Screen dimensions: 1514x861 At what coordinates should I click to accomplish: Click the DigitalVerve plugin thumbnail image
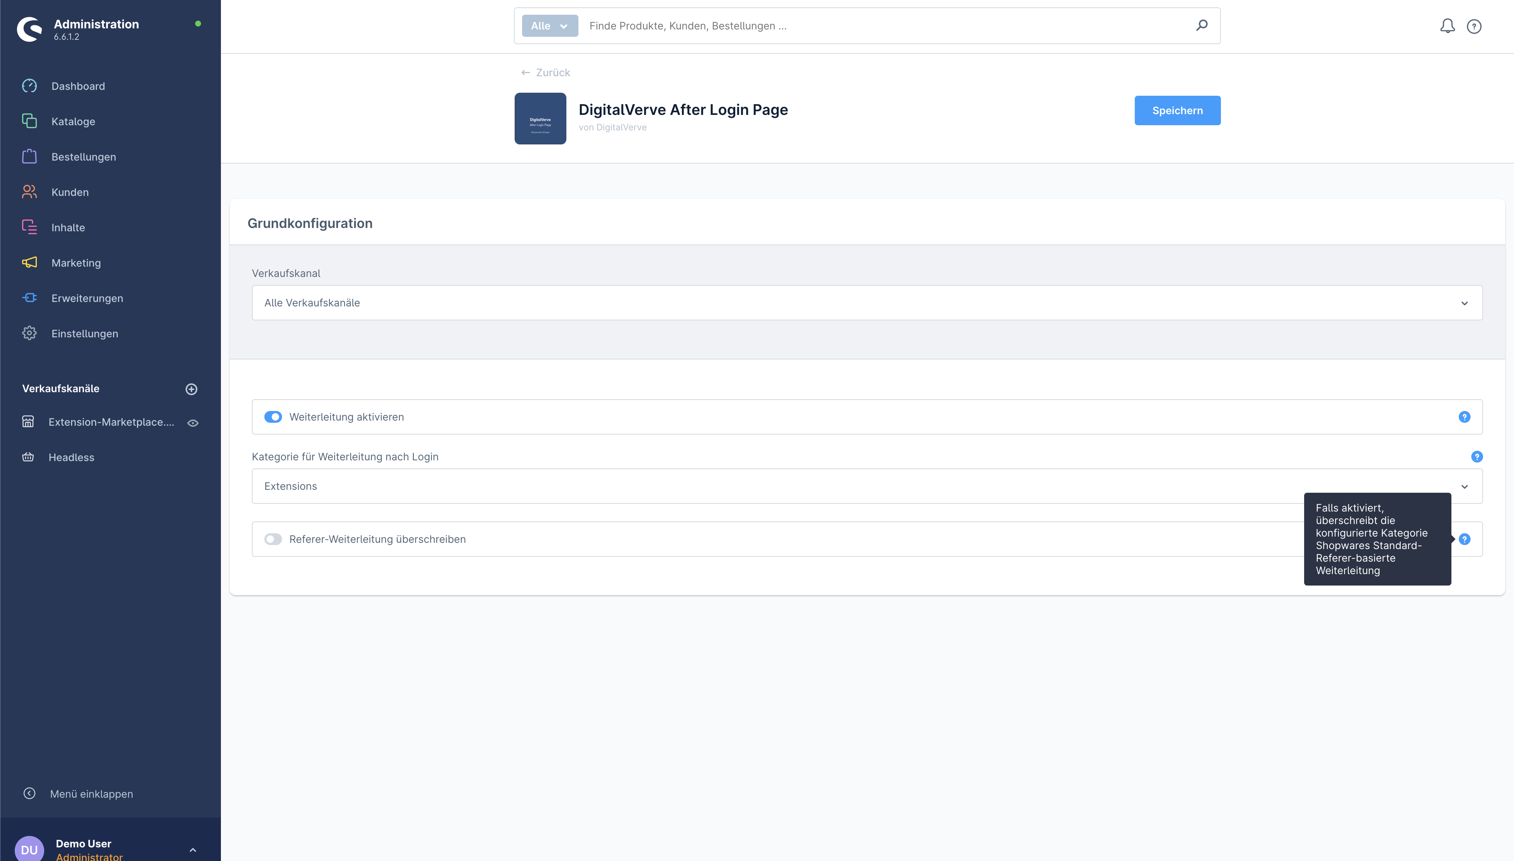[x=540, y=118]
